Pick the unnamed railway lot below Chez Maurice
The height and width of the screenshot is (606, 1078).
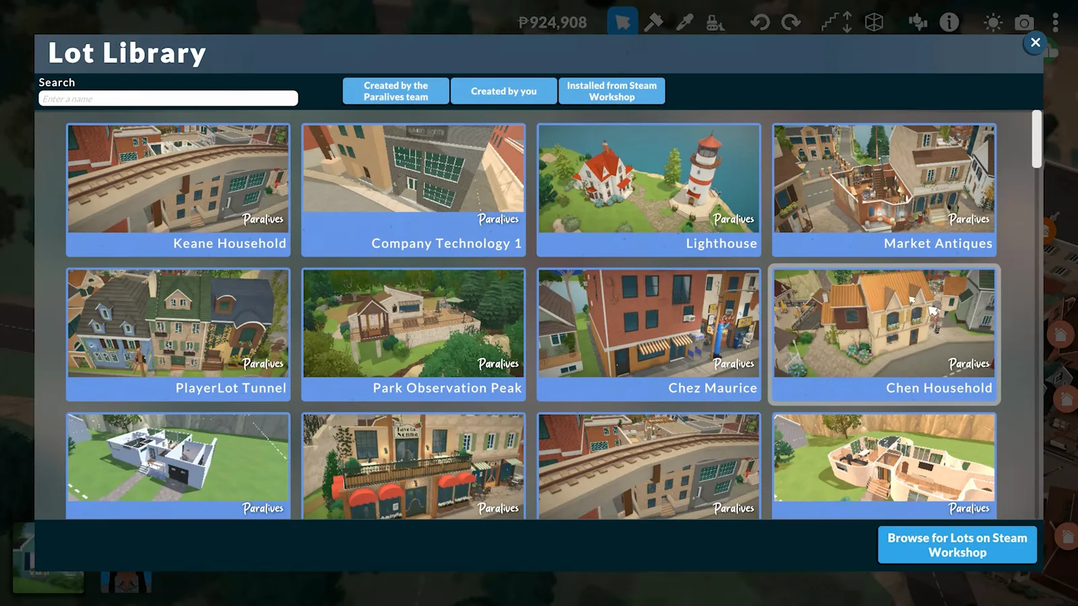pos(649,466)
